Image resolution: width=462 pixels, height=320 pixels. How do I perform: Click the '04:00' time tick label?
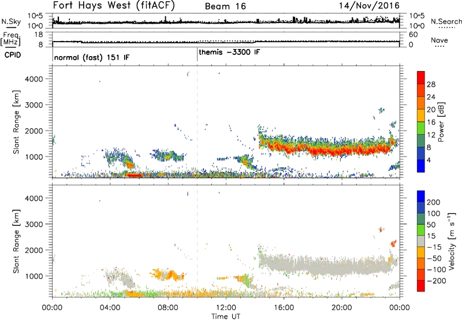point(110,308)
